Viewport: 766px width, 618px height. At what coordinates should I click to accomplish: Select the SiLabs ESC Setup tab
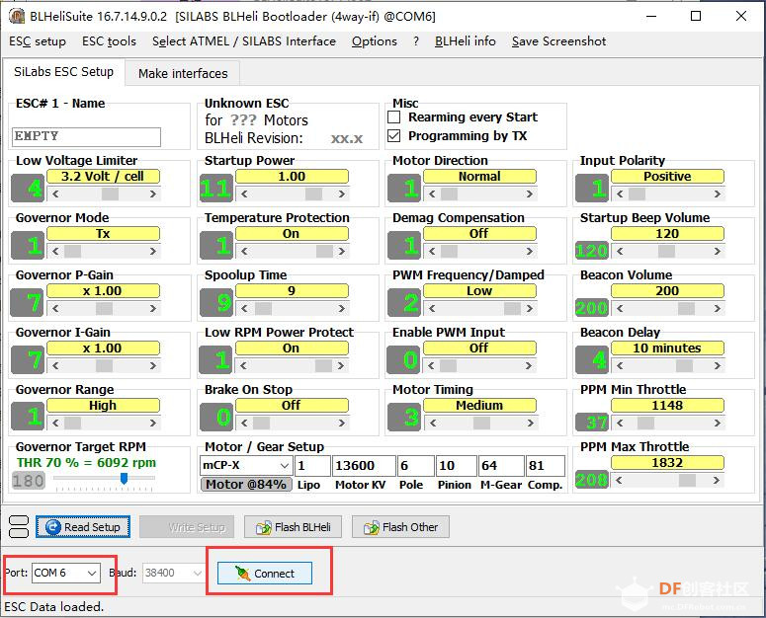coord(63,72)
